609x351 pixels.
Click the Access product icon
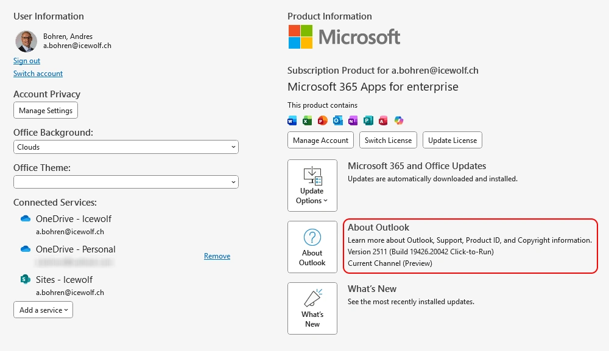(x=384, y=120)
